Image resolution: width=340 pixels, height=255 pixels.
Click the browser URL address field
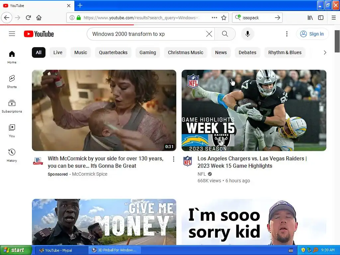[x=141, y=18]
